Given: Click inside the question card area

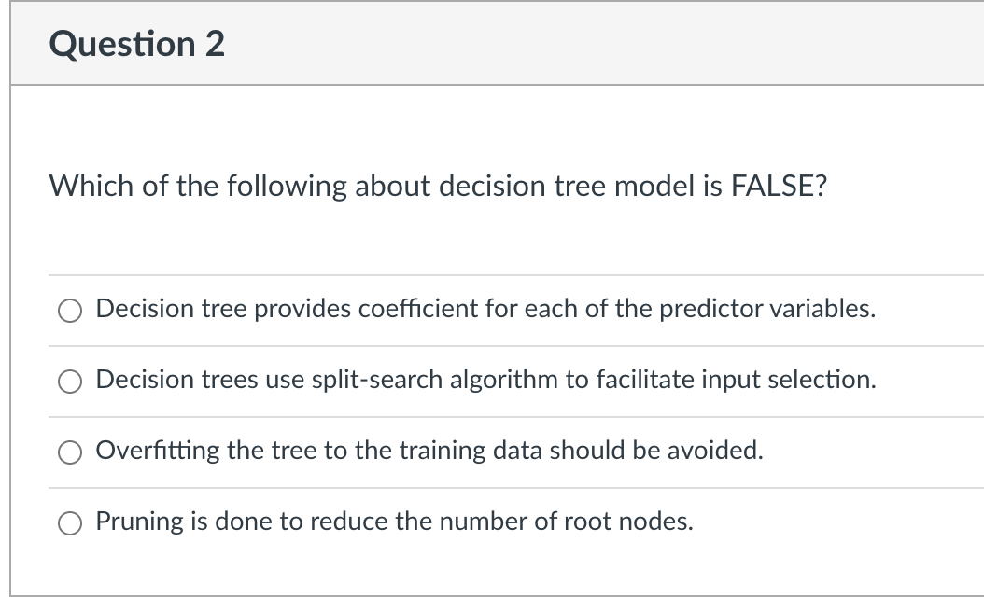Looking at the screenshot, I should click(492, 233).
